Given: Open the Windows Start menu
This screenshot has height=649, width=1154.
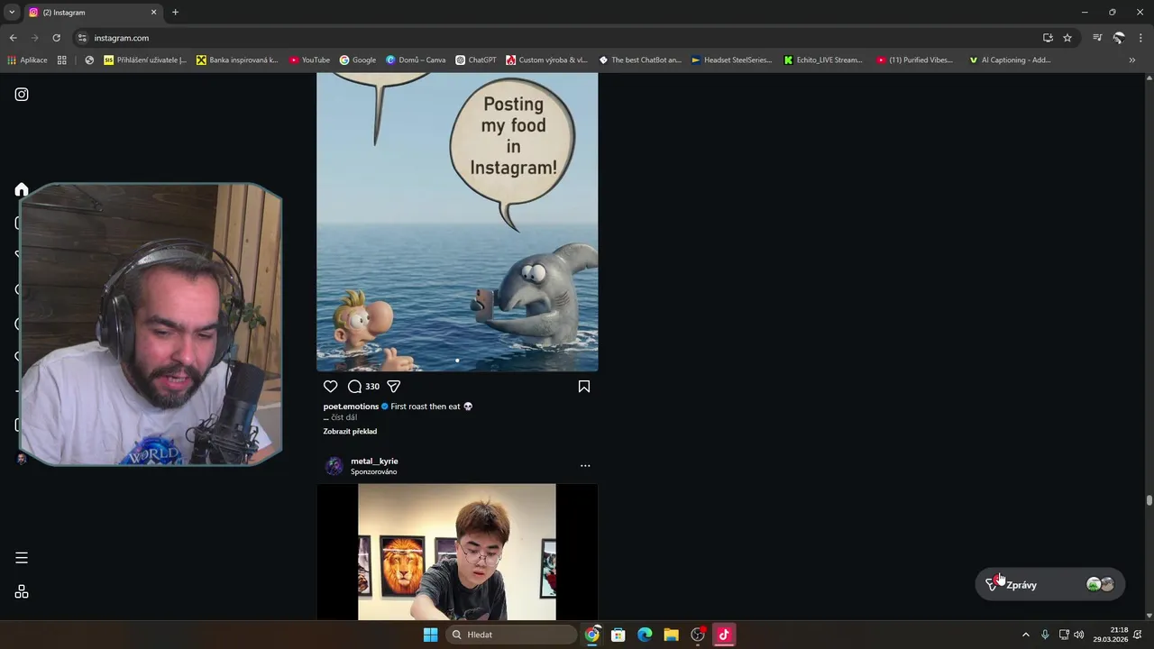Looking at the screenshot, I should (x=430, y=635).
